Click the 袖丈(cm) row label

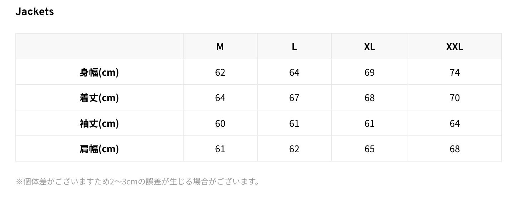[99, 123]
